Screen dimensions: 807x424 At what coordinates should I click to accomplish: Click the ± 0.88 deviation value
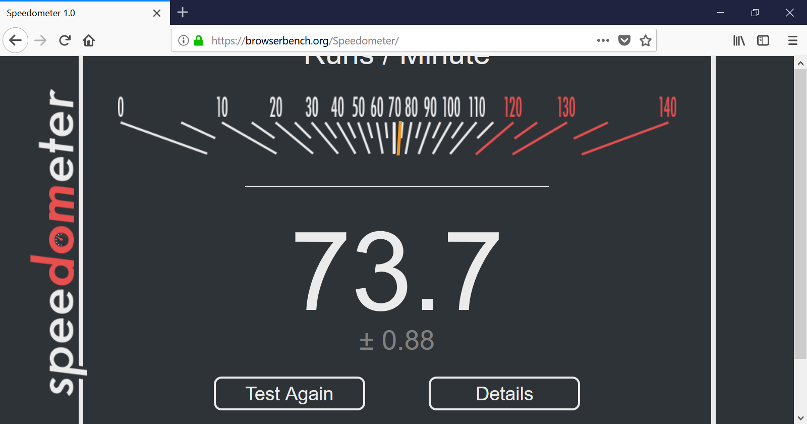coord(397,340)
